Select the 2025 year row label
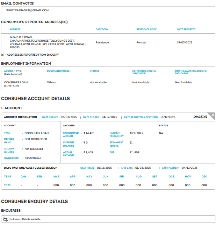216x252 pixels. tap(7, 185)
